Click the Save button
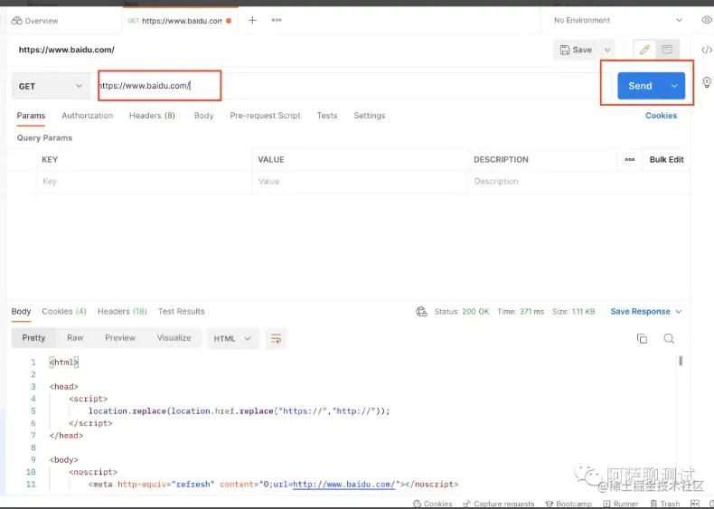The height and width of the screenshot is (509, 714). (x=576, y=50)
